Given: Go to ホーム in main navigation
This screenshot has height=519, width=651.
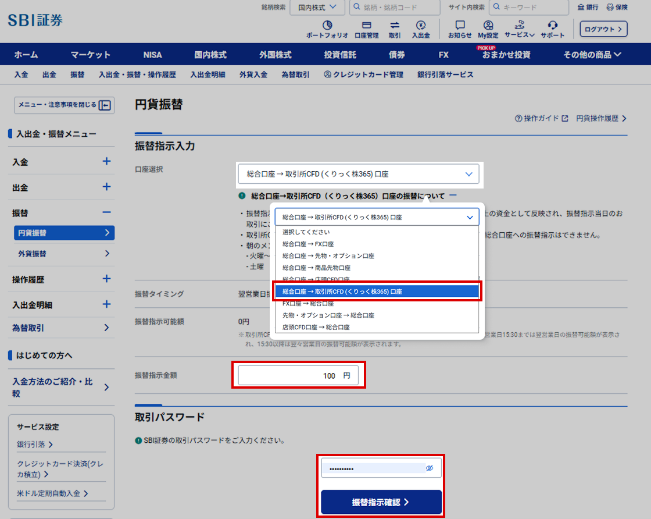Looking at the screenshot, I should [x=26, y=55].
